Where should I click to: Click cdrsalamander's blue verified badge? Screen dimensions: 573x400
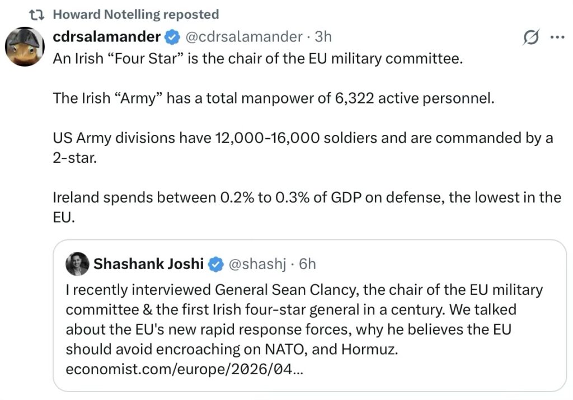click(x=172, y=37)
